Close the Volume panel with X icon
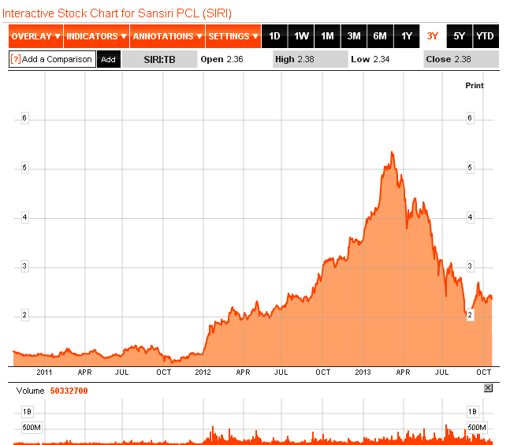The image size is (510, 445). [488, 388]
